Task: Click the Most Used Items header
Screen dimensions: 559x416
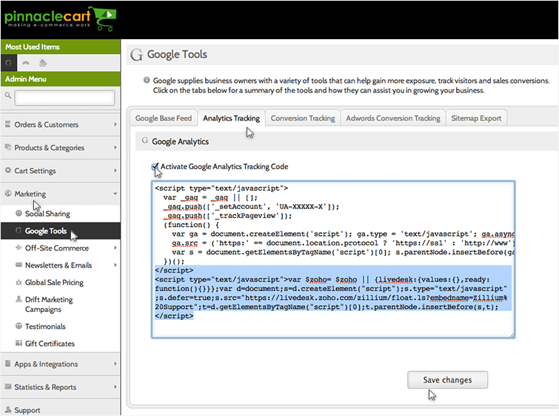Action: pos(60,47)
